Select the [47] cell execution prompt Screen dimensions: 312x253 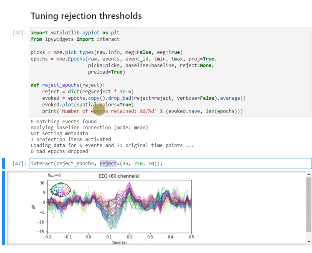tap(20, 164)
